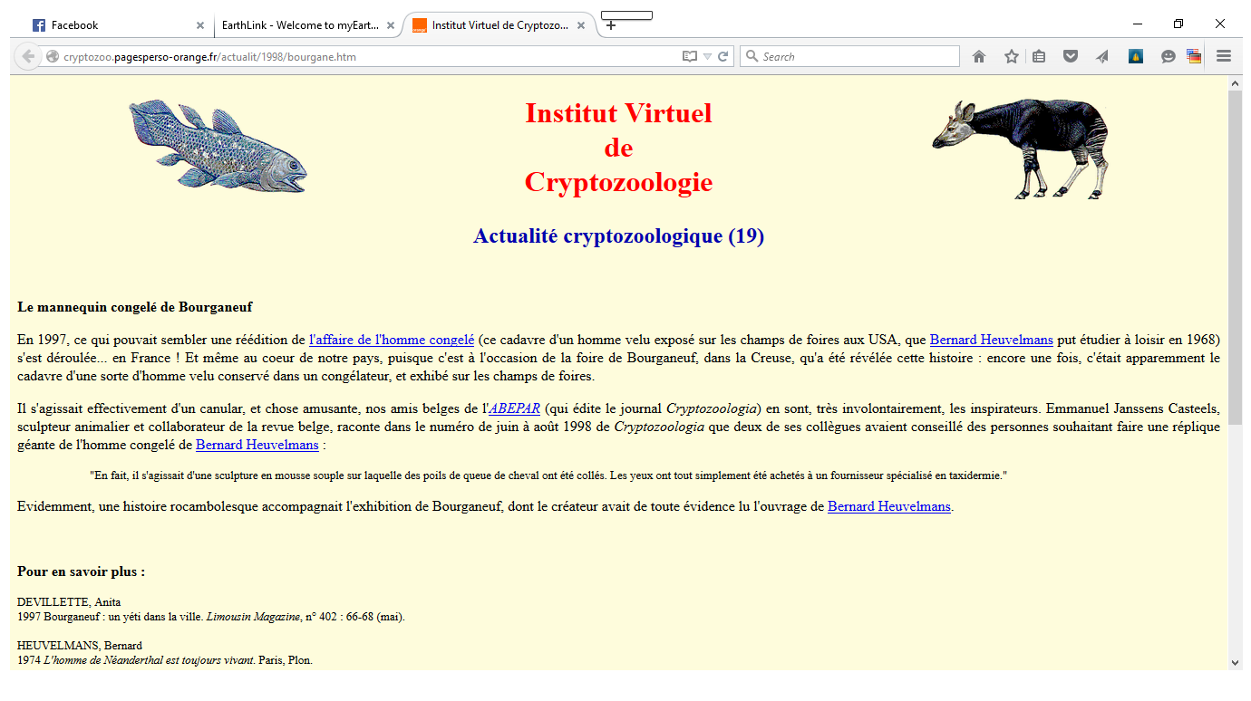The height and width of the screenshot is (701, 1251).
Task: Click into the Search field
Action: coord(849,56)
